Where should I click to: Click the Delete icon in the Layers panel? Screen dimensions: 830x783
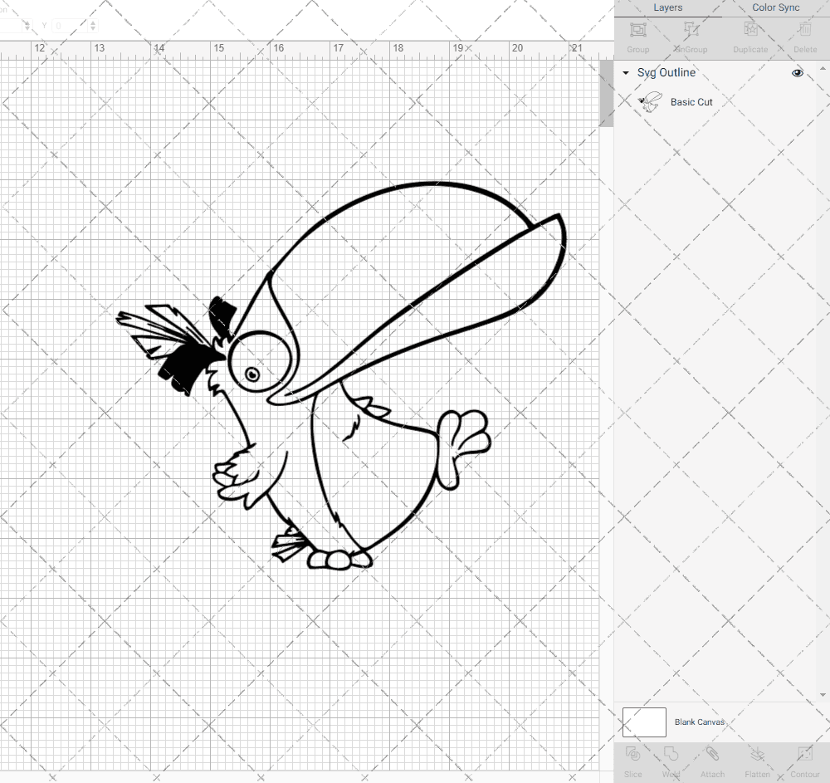(x=803, y=33)
